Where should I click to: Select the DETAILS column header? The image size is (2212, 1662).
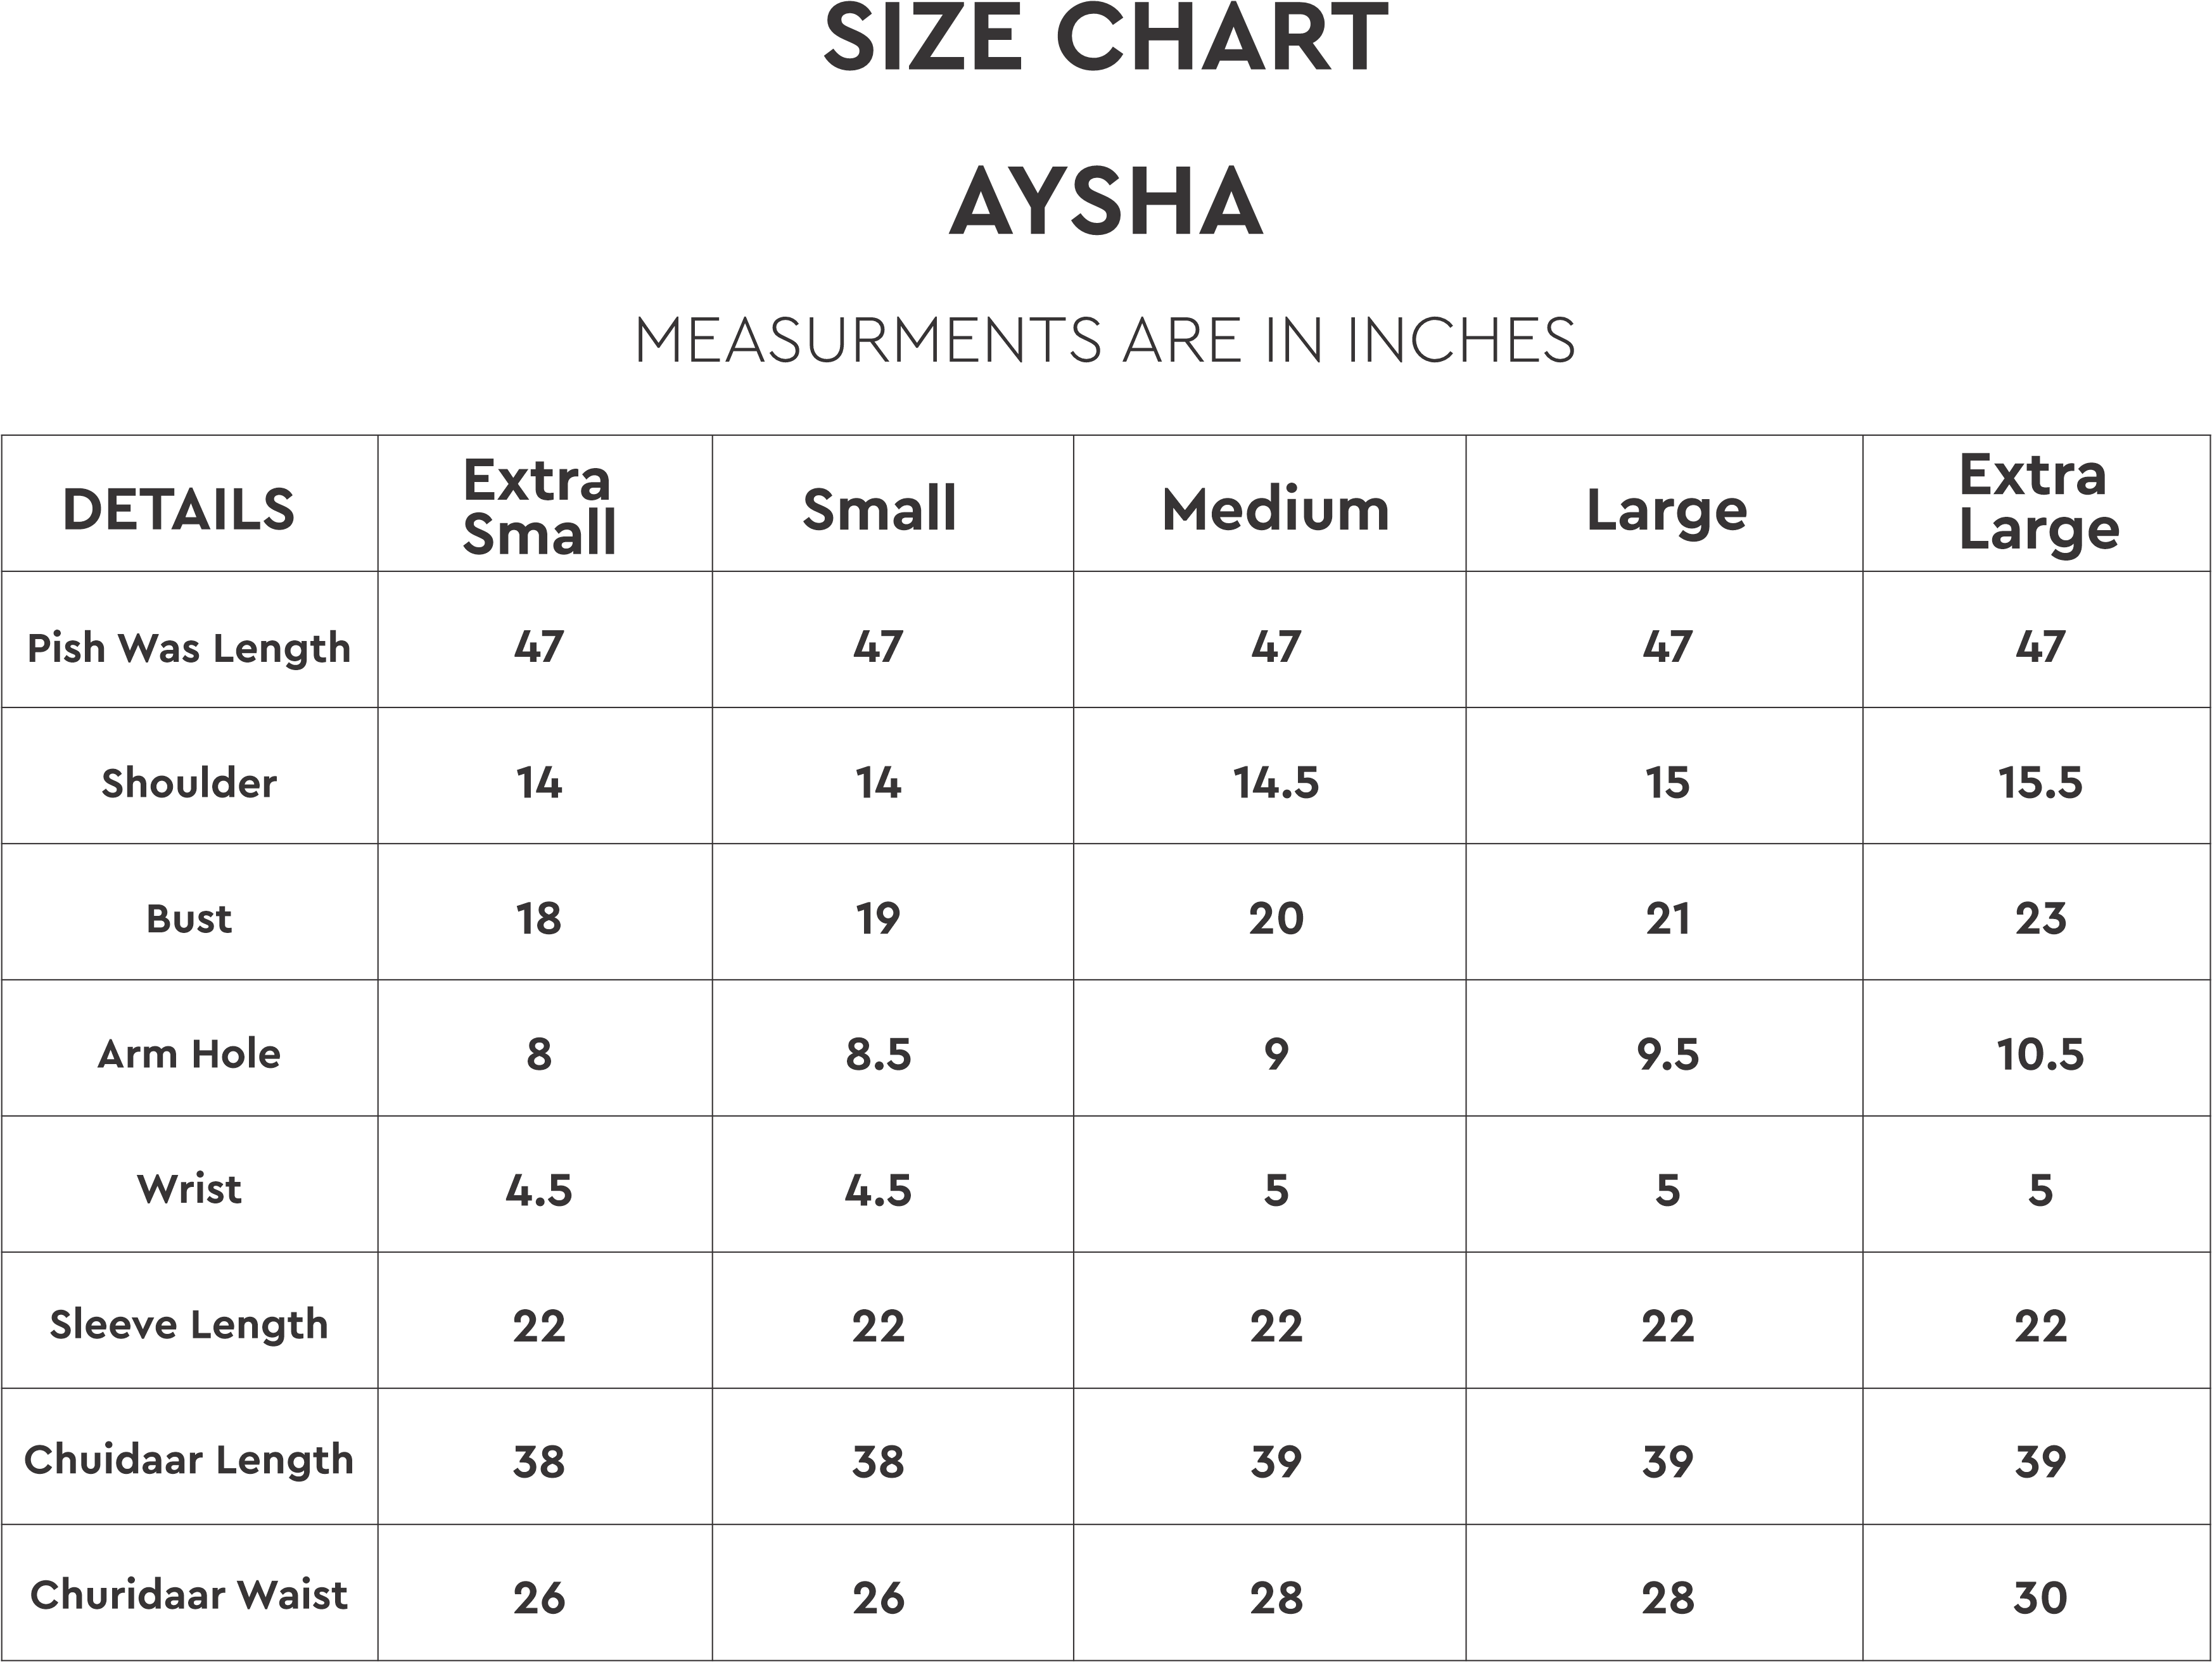coord(179,510)
